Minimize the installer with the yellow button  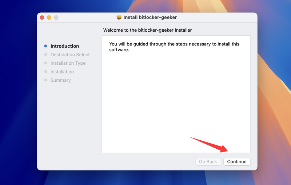point(49,17)
